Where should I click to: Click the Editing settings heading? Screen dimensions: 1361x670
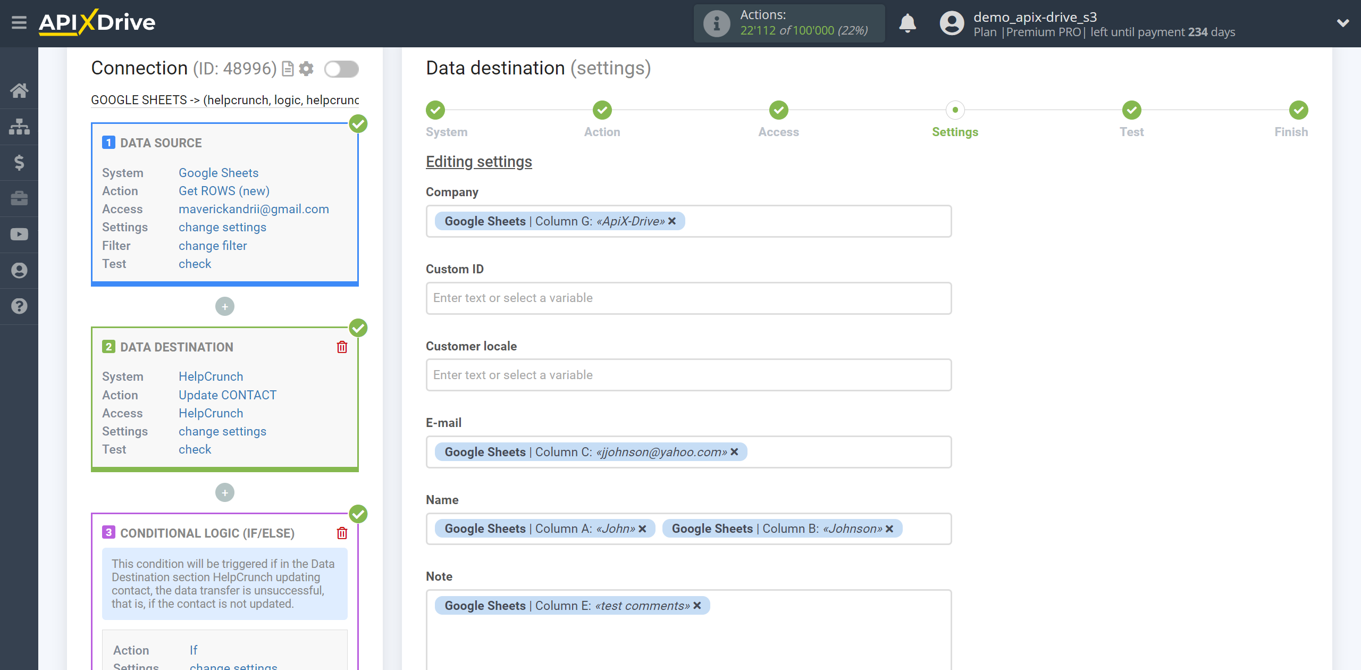(478, 162)
